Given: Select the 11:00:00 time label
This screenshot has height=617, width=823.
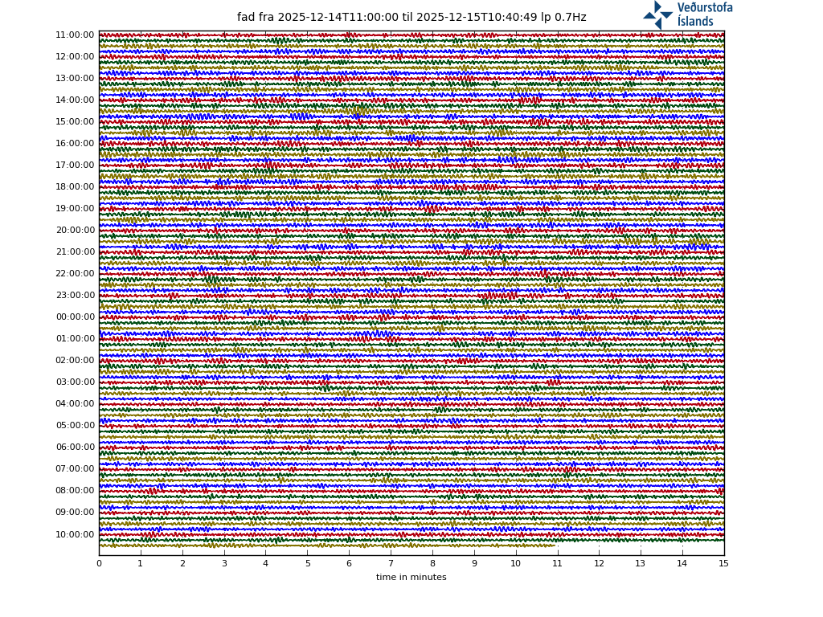Looking at the screenshot, I should pos(75,35).
